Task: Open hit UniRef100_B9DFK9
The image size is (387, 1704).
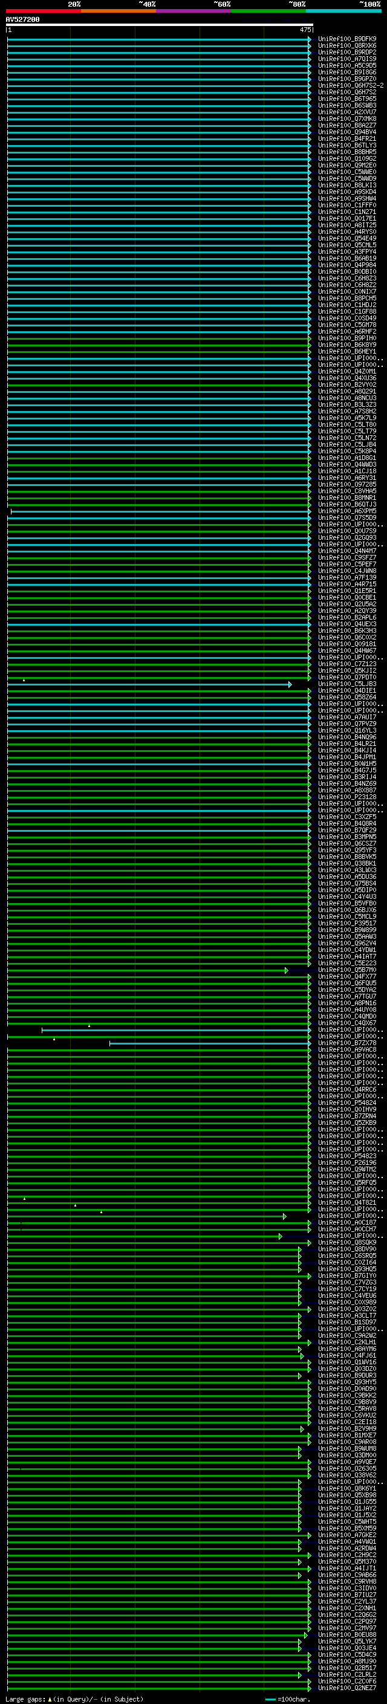Action: point(347,39)
